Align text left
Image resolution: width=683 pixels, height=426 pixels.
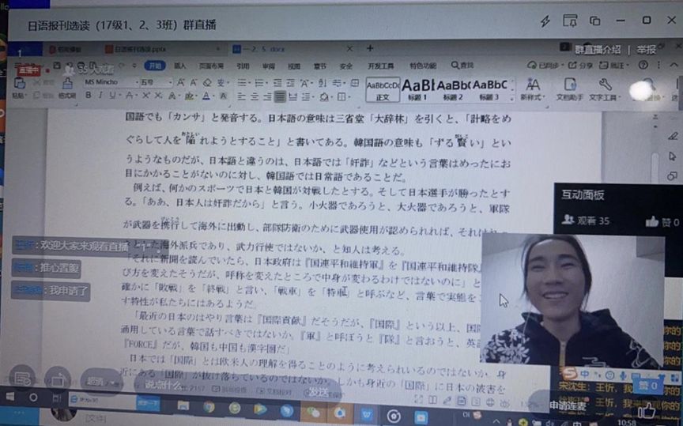241,96
